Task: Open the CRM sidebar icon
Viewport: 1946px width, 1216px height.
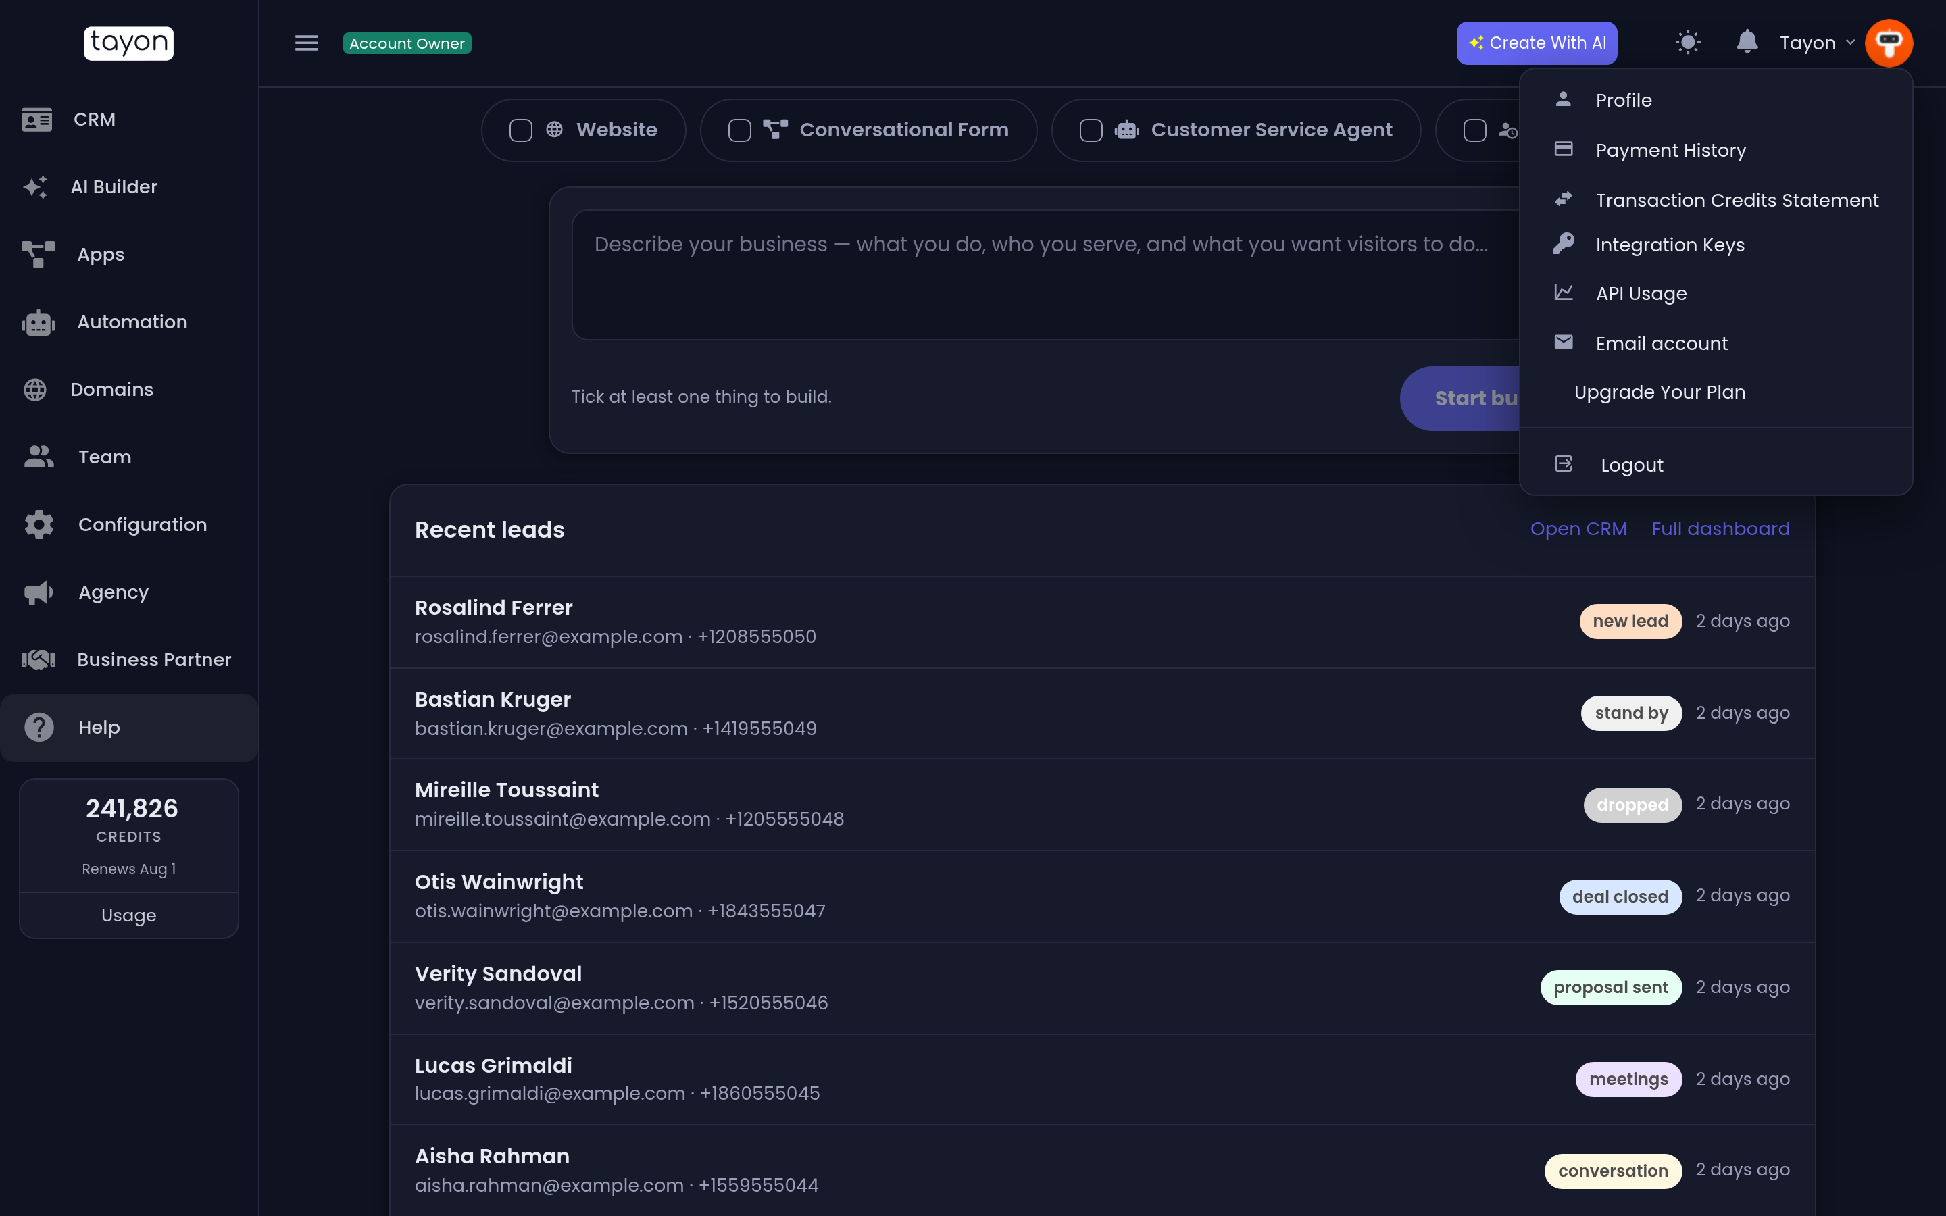Action: [x=37, y=119]
